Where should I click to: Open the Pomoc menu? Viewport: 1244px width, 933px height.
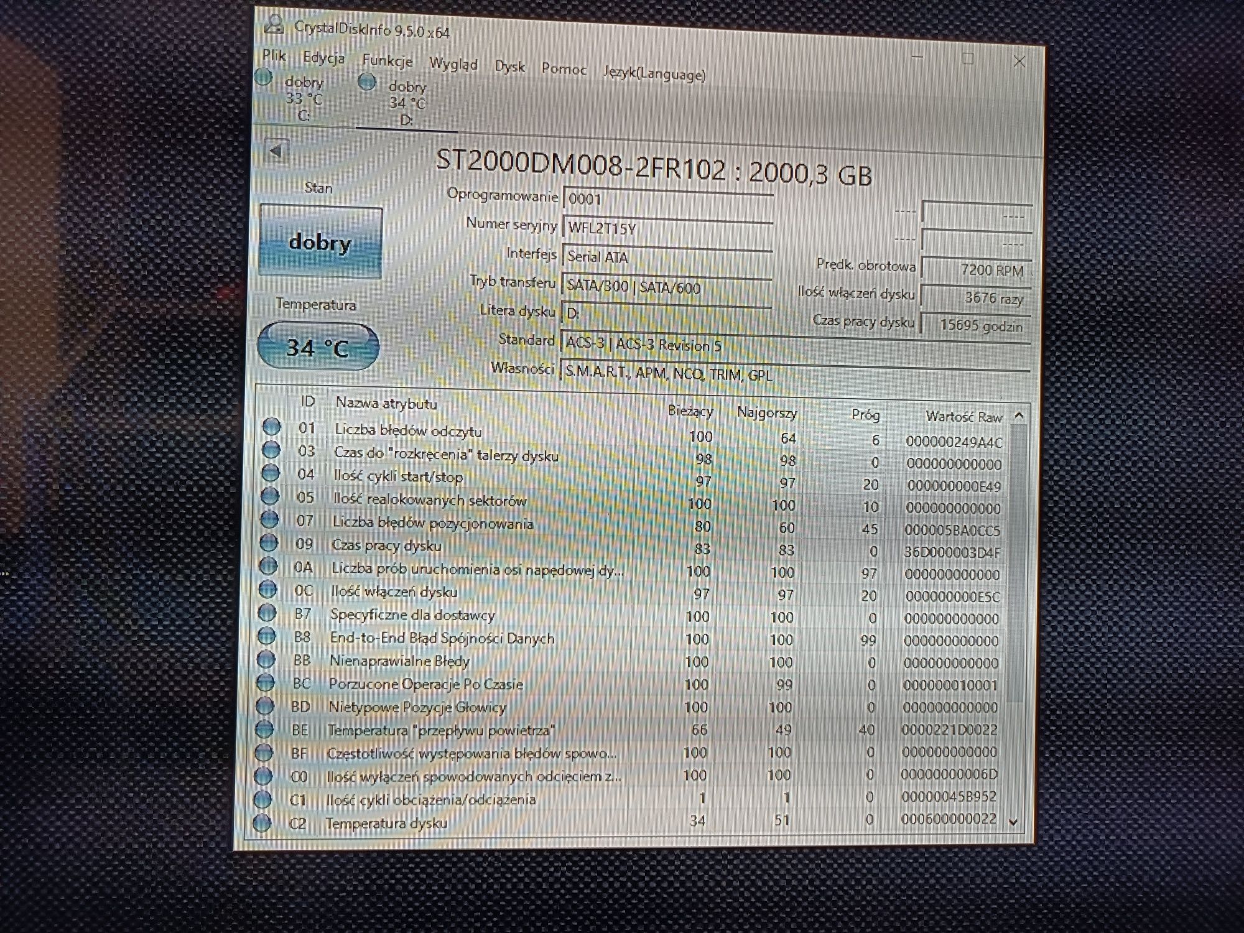click(564, 69)
